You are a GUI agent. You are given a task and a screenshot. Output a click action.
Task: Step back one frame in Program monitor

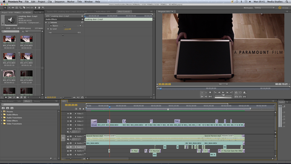[x=219, y=92]
